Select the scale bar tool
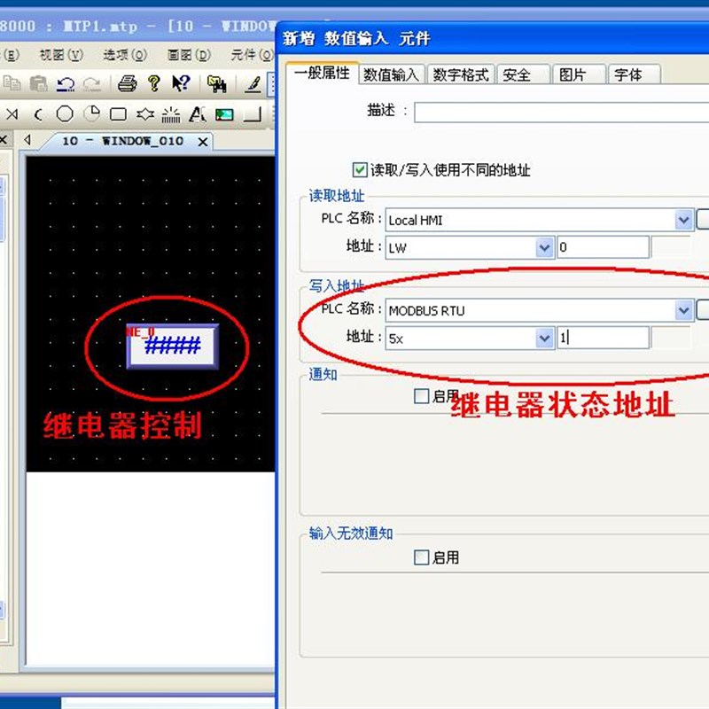Image resolution: width=709 pixels, height=709 pixels. (171, 115)
